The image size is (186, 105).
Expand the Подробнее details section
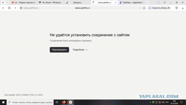(x=80, y=50)
